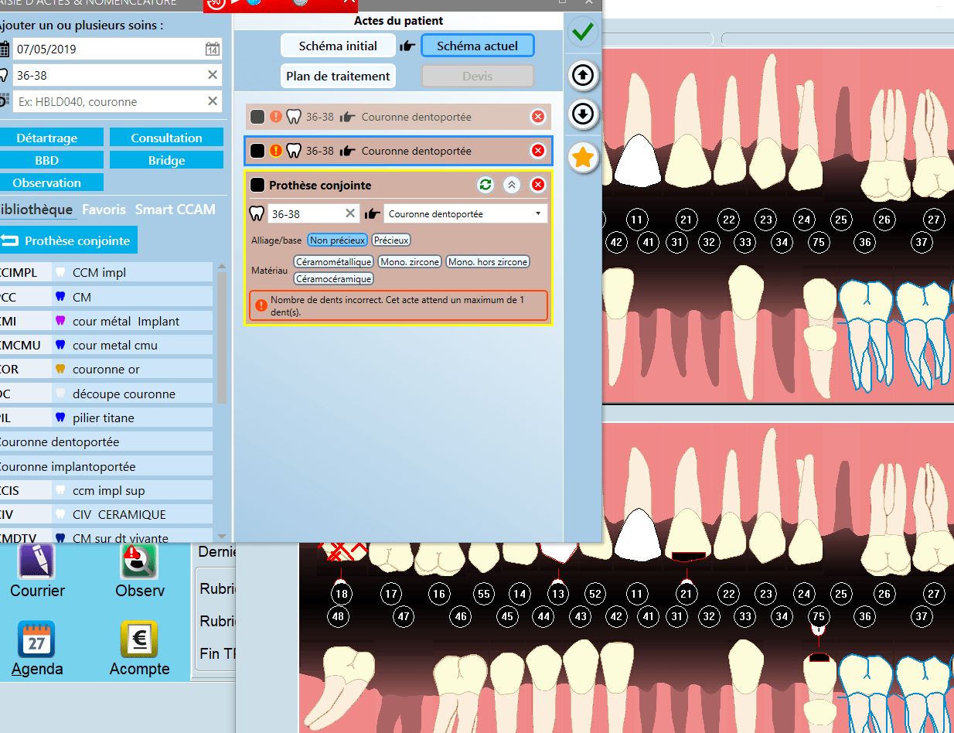Click the green refresh icon in Prothèse conjointe
Screen dimensions: 954x733
(486, 185)
